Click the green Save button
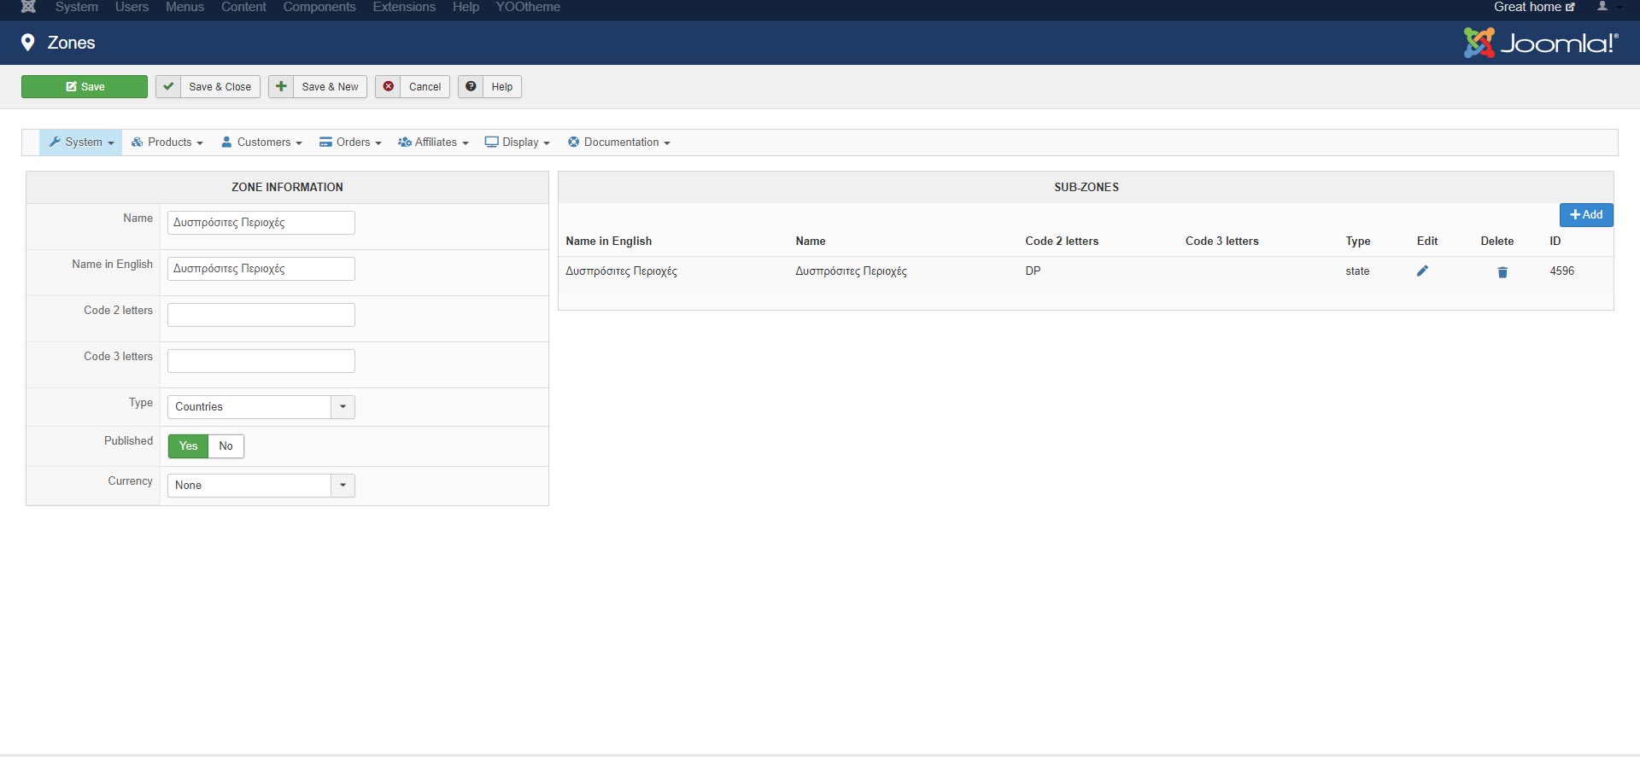Viewport: 1640px width, 757px height. 85,87
